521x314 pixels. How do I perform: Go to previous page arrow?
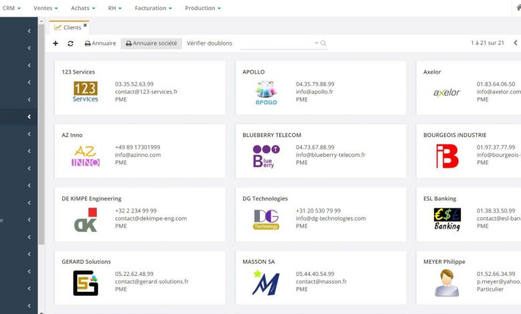pyautogui.click(x=516, y=43)
